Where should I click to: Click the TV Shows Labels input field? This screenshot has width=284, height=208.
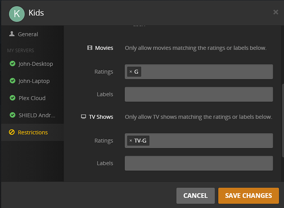[199, 163]
